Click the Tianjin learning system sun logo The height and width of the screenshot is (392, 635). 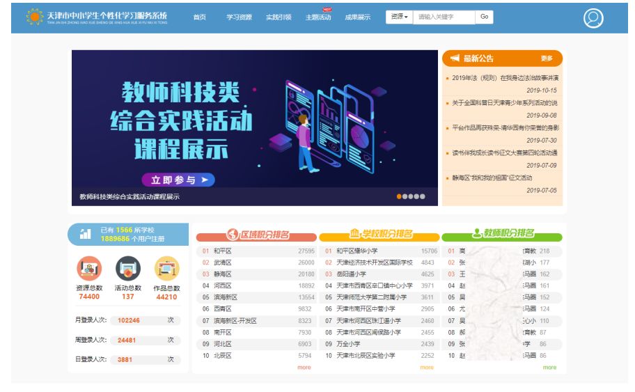(34, 17)
